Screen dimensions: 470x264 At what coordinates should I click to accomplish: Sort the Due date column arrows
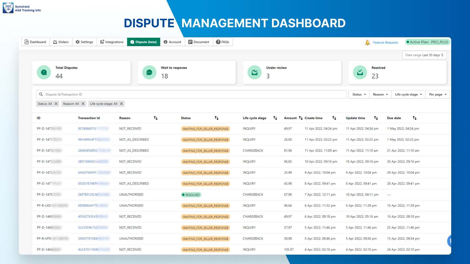pos(415,118)
